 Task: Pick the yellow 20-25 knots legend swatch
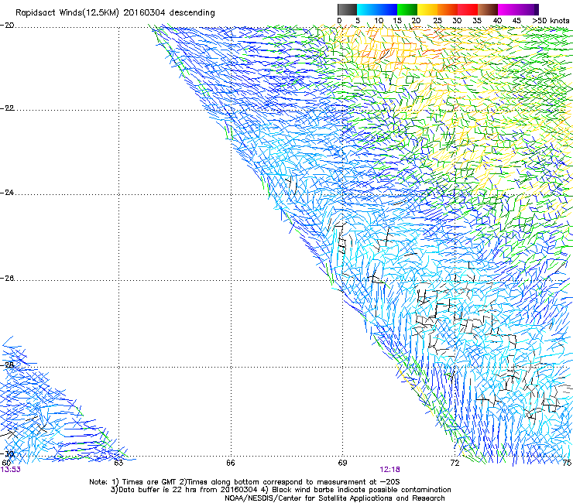(x=427, y=9)
